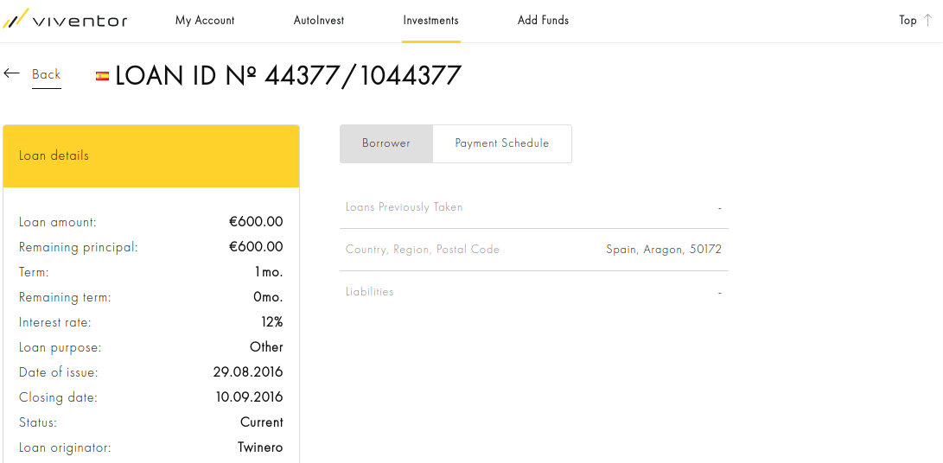Click the Term label
The width and height of the screenshot is (943, 463).
click(34, 272)
